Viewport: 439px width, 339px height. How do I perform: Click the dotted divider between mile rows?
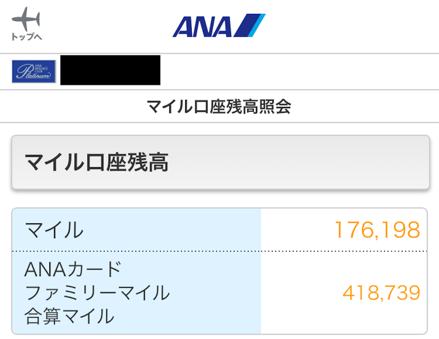(x=219, y=251)
